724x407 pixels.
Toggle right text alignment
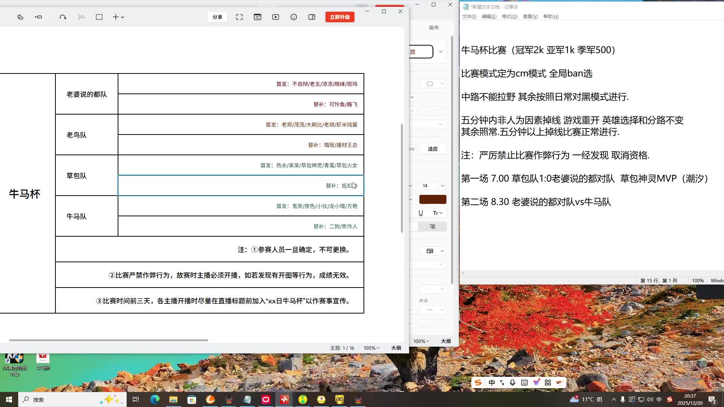tap(432, 226)
